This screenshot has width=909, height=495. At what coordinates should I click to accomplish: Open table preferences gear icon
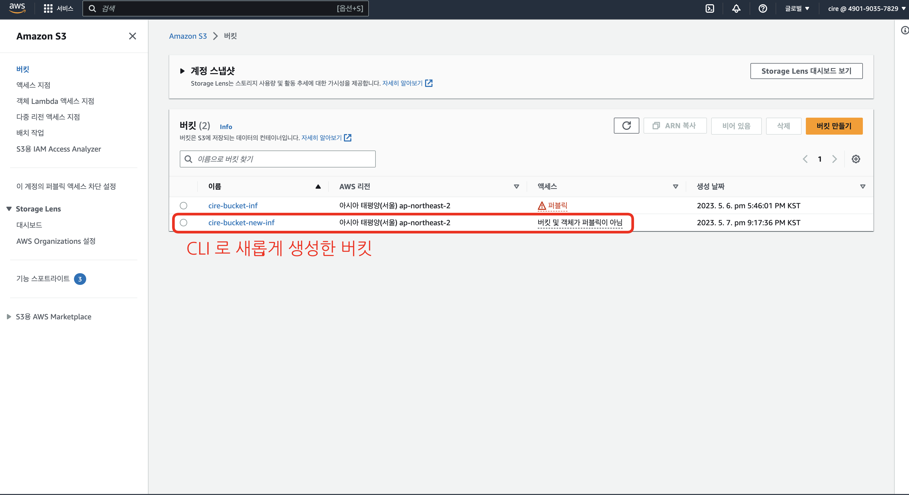click(856, 159)
